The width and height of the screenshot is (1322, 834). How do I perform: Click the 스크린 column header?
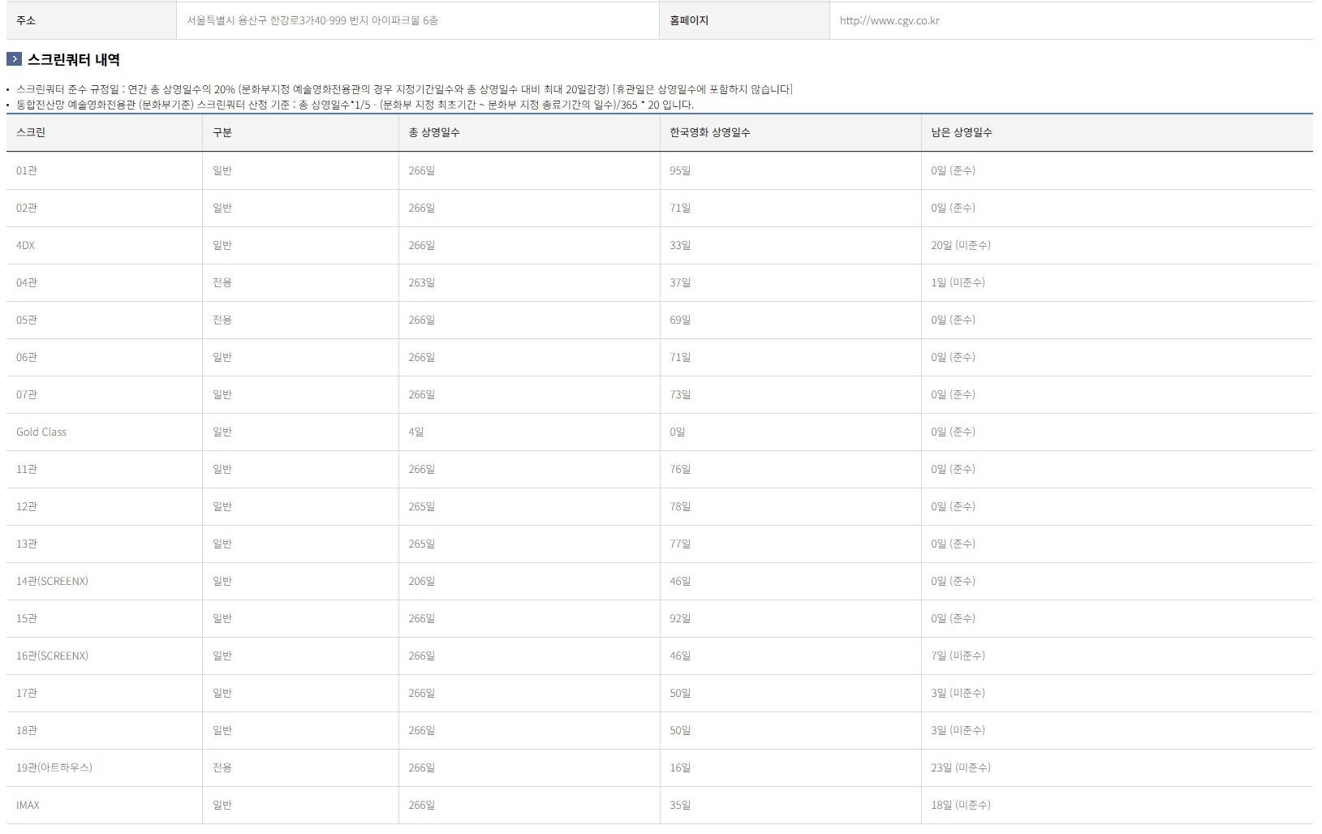31,132
